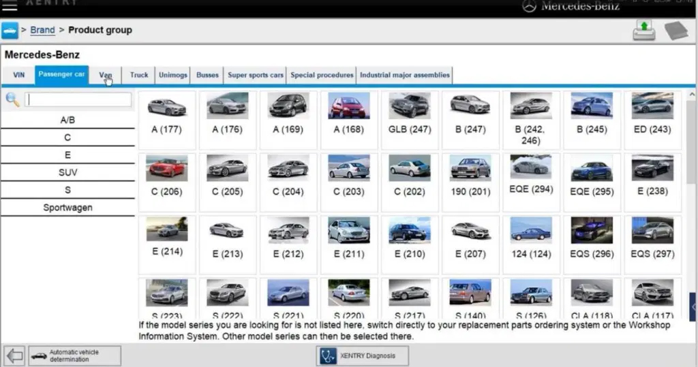Switch to the VIN tab
Viewport: 698px width, 367px height.
18,75
